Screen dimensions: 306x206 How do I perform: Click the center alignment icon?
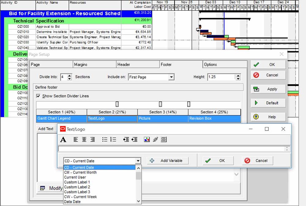pyautogui.click(x=84, y=140)
